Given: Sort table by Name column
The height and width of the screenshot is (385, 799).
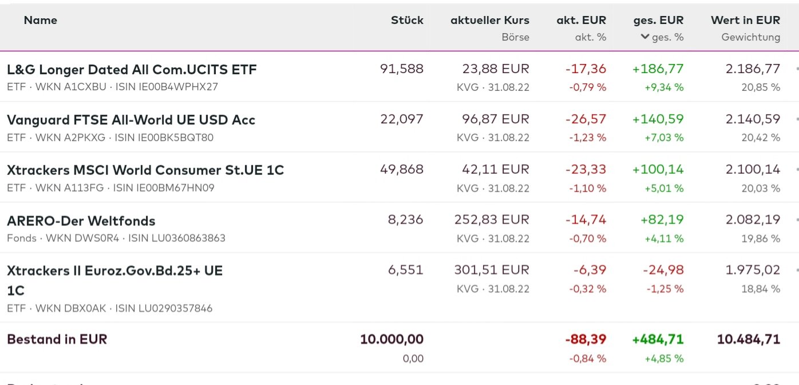Looking at the screenshot, I should click(x=41, y=20).
